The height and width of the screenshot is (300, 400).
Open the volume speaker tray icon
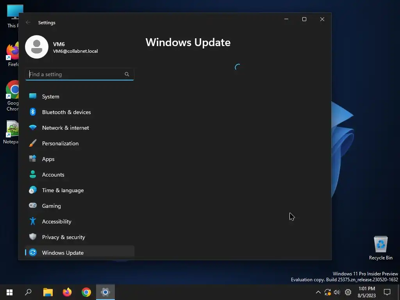(337, 292)
